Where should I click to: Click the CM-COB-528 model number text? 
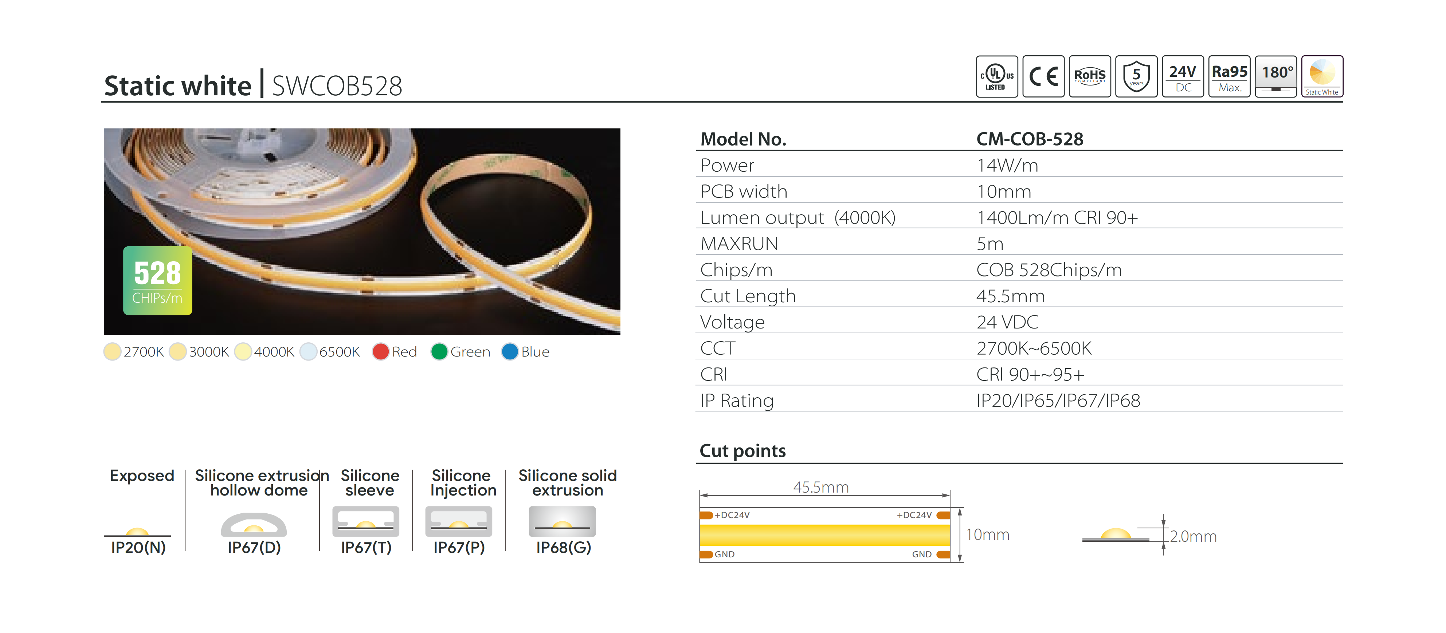point(1030,139)
